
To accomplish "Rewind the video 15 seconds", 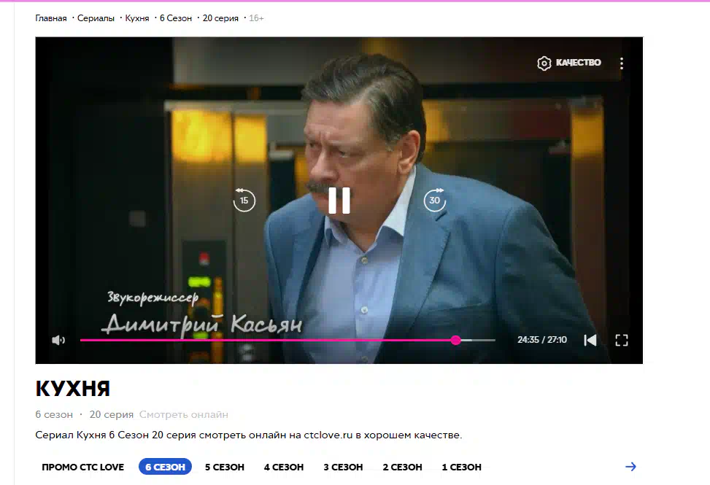I will [x=244, y=200].
